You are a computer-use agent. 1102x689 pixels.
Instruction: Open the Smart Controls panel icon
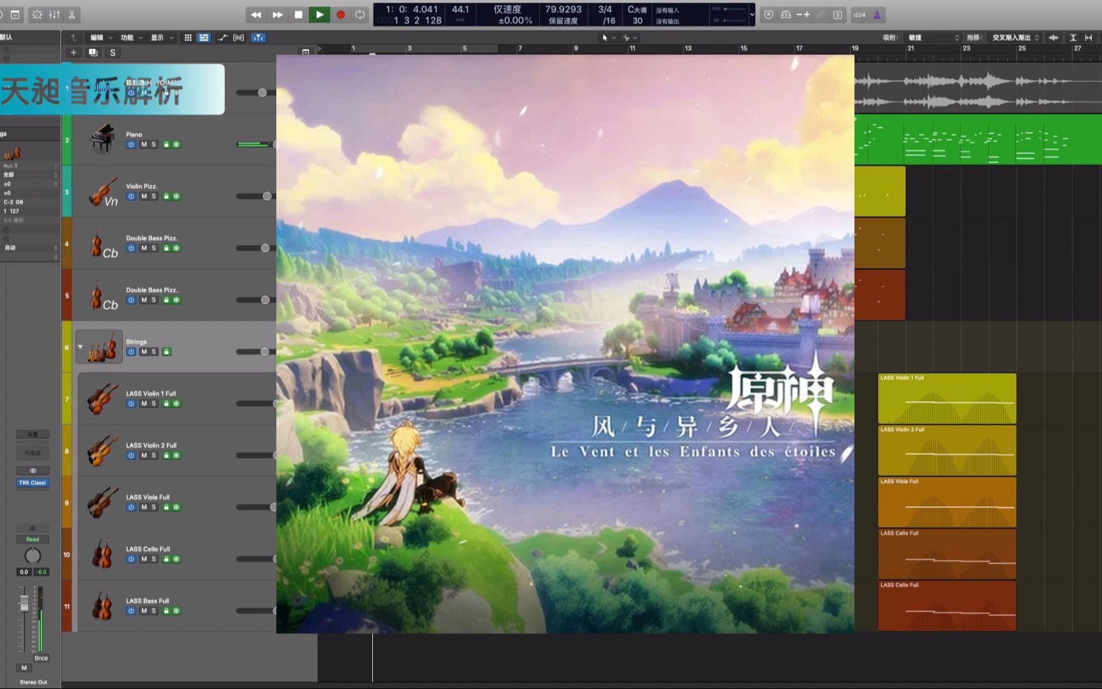(x=38, y=15)
